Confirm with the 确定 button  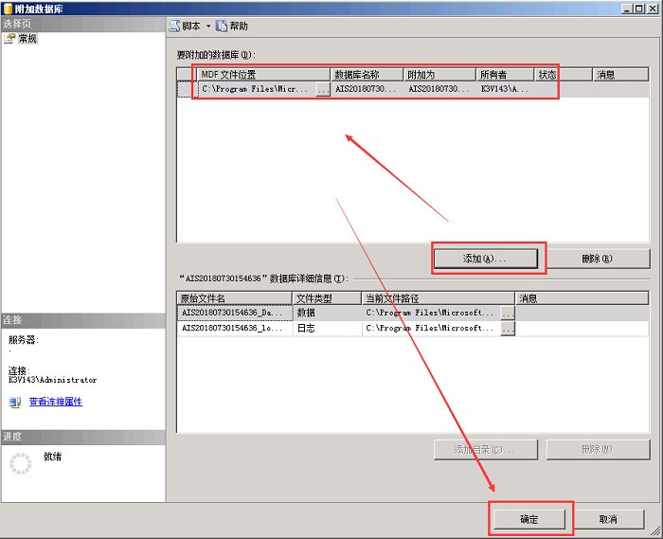pos(529,519)
